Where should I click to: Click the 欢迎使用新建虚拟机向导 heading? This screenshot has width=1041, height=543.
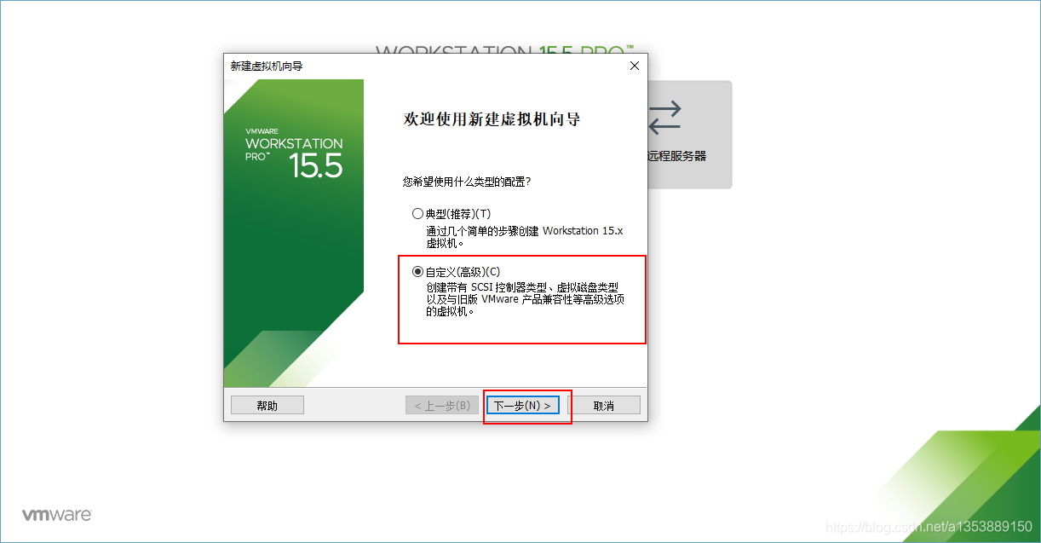pos(492,119)
